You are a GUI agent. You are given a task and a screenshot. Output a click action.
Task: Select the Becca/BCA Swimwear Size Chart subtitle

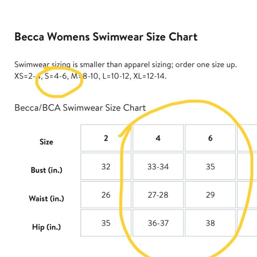click(x=80, y=108)
